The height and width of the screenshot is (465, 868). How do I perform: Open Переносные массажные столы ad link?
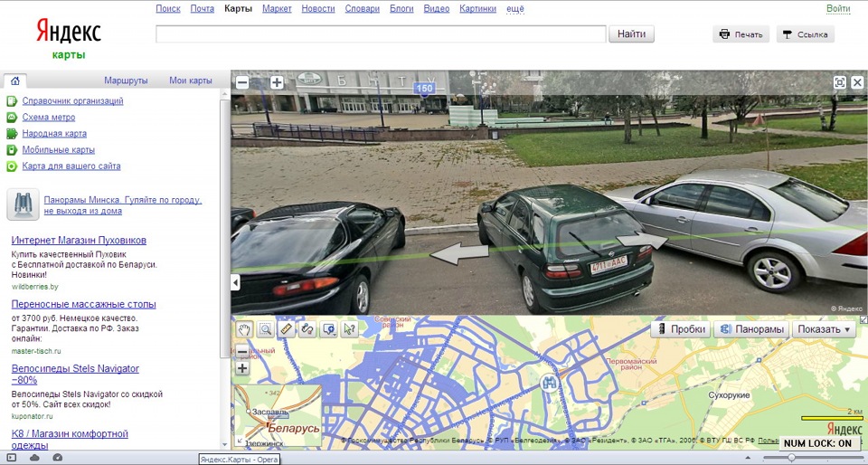83,305
